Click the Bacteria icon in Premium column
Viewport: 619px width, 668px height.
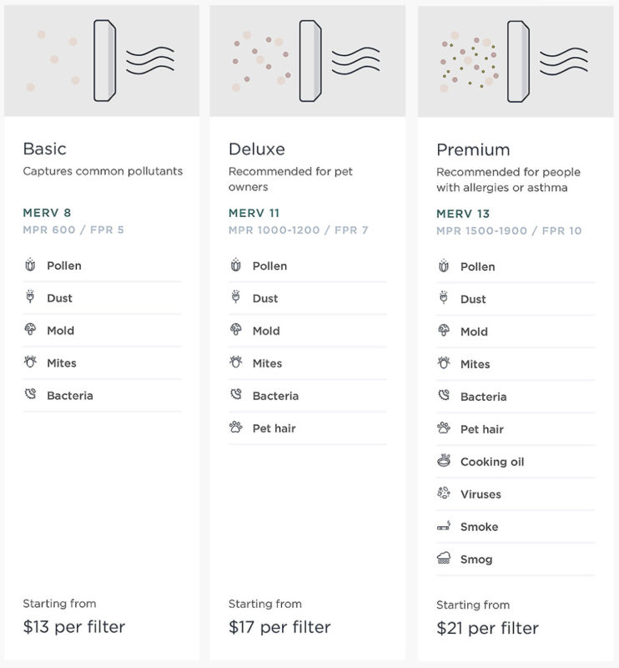pos(444,396)
